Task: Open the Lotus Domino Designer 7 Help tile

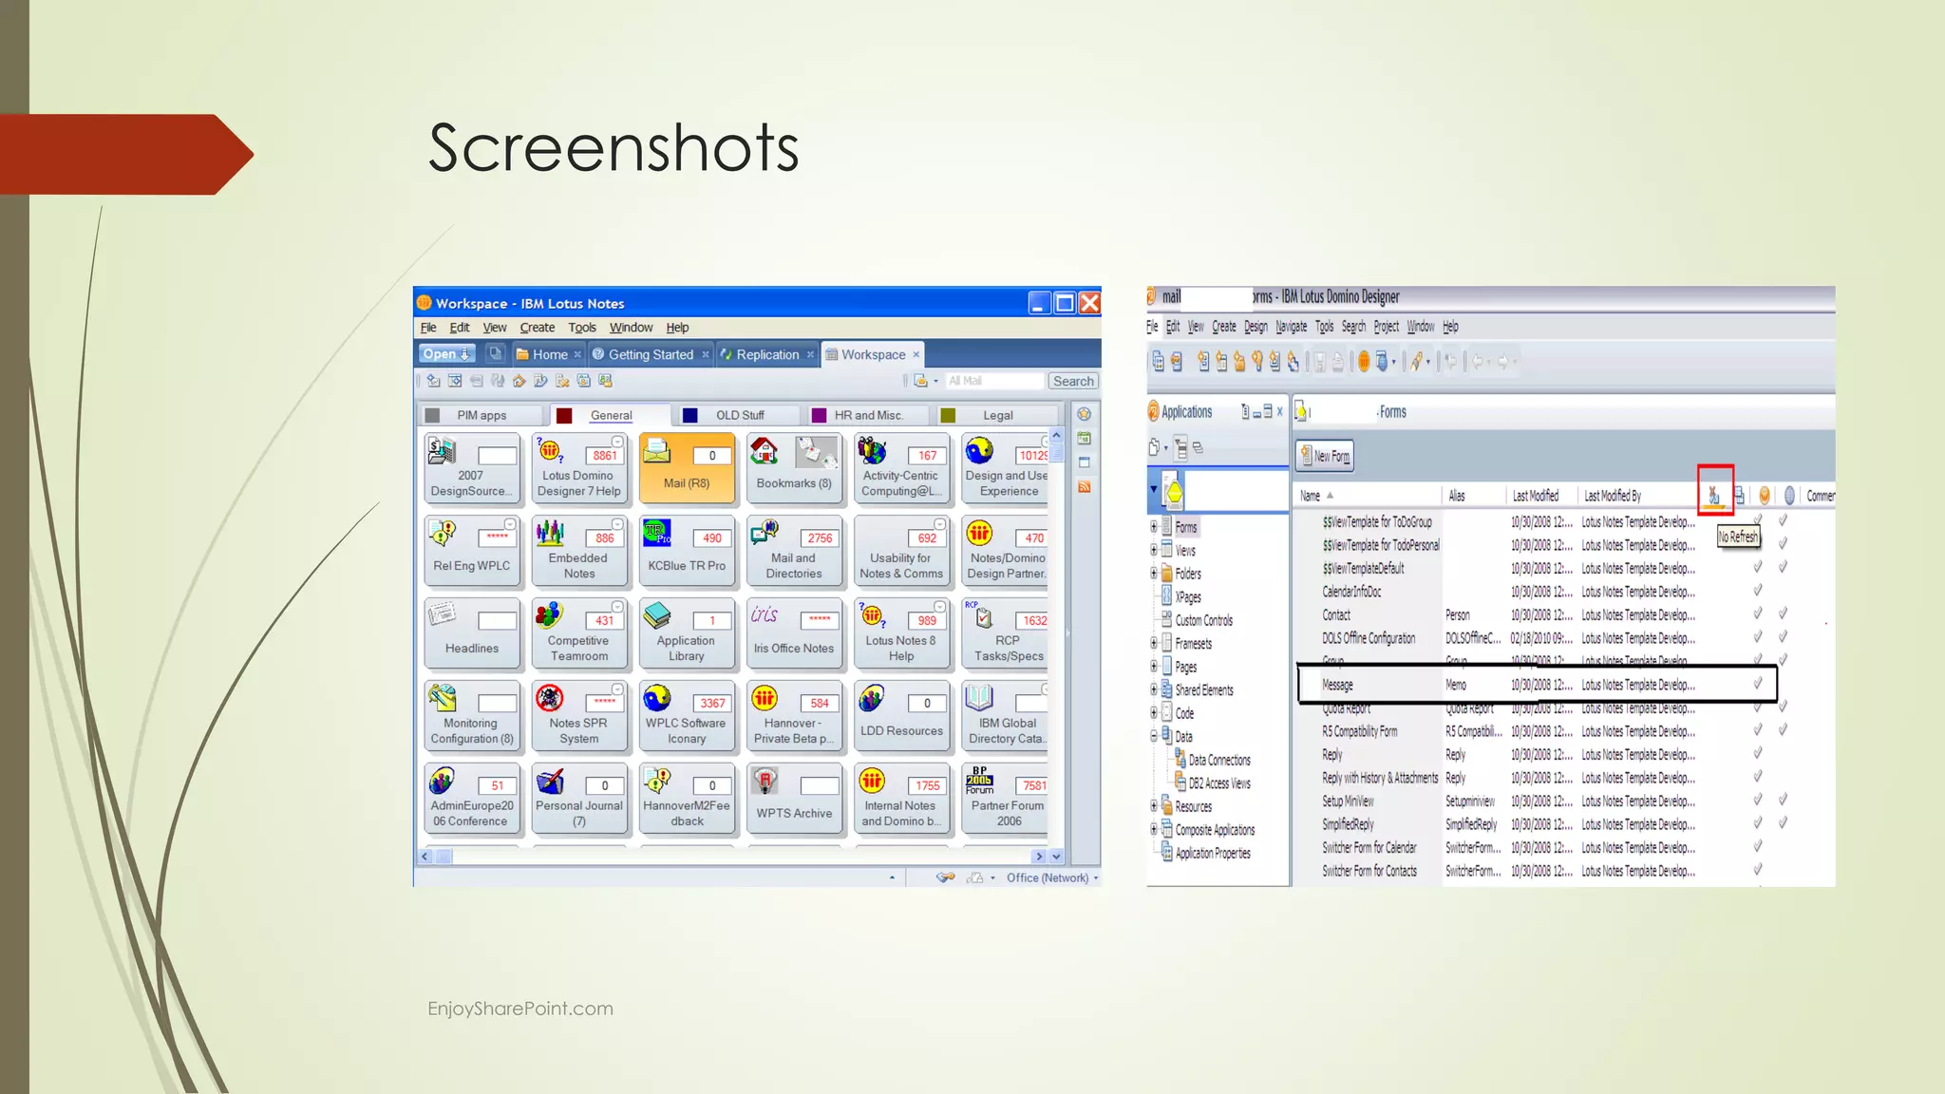Action: [579, 467]
